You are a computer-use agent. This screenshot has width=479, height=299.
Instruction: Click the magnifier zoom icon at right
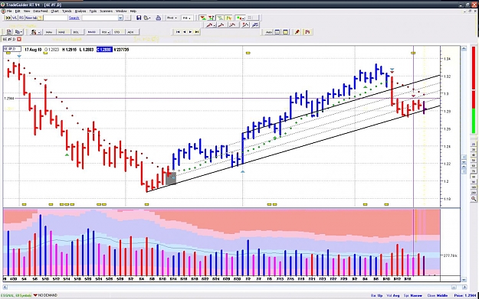[x=474, y=198]
